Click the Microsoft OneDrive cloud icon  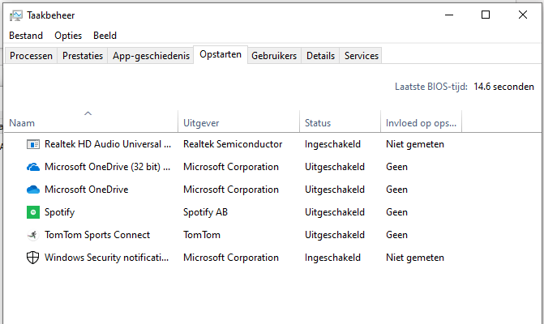33,190
